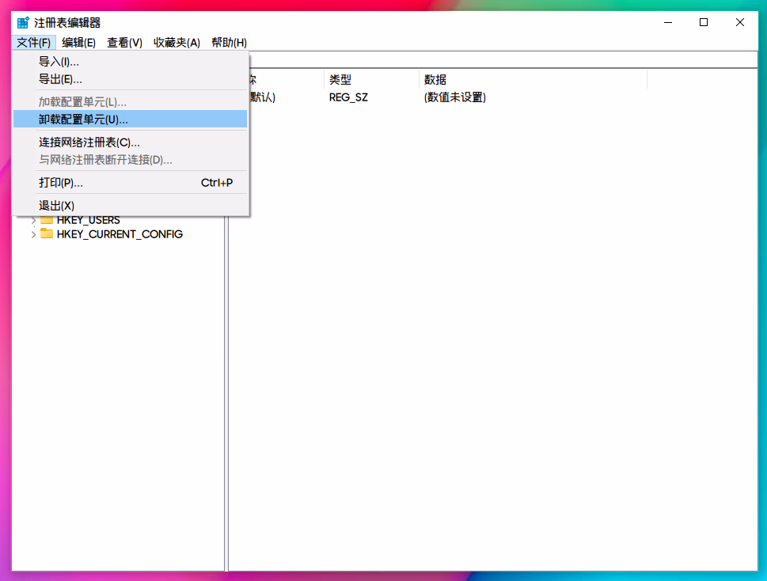The image size is (767, 581).
Task: Open the 收藏夹(A) favorites menu
Action: [x=177, y=43]
